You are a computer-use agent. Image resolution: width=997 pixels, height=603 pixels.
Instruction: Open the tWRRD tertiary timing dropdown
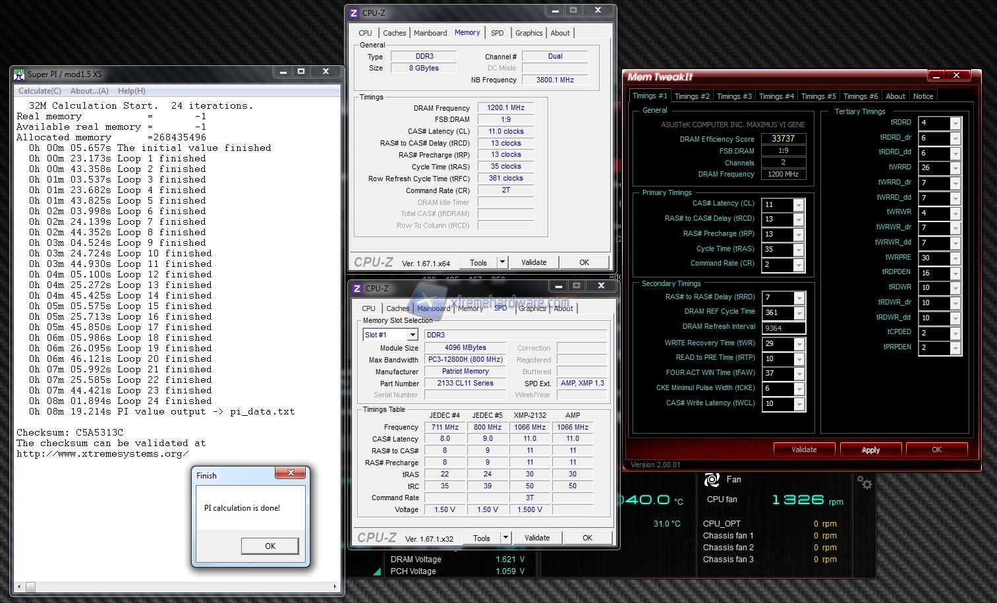click(x=956, y=168)
